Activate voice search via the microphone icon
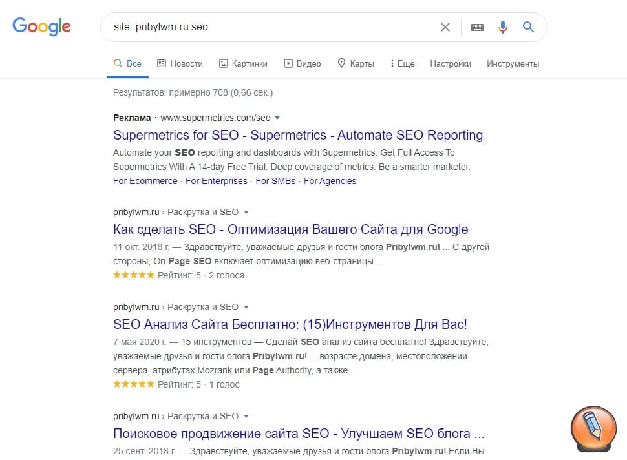The width and height of the screenshot is (627, 460). [x=503, y=27]
